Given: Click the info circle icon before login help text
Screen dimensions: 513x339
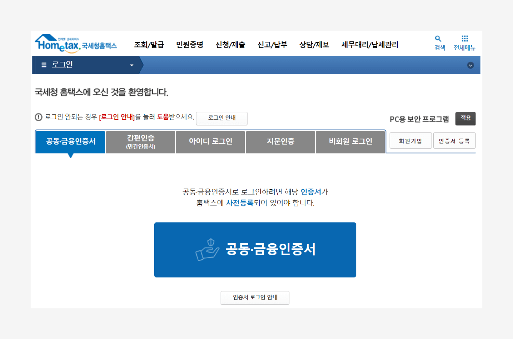Looking at the screenshot, I should pyautogui.click(x=39, y=117).
